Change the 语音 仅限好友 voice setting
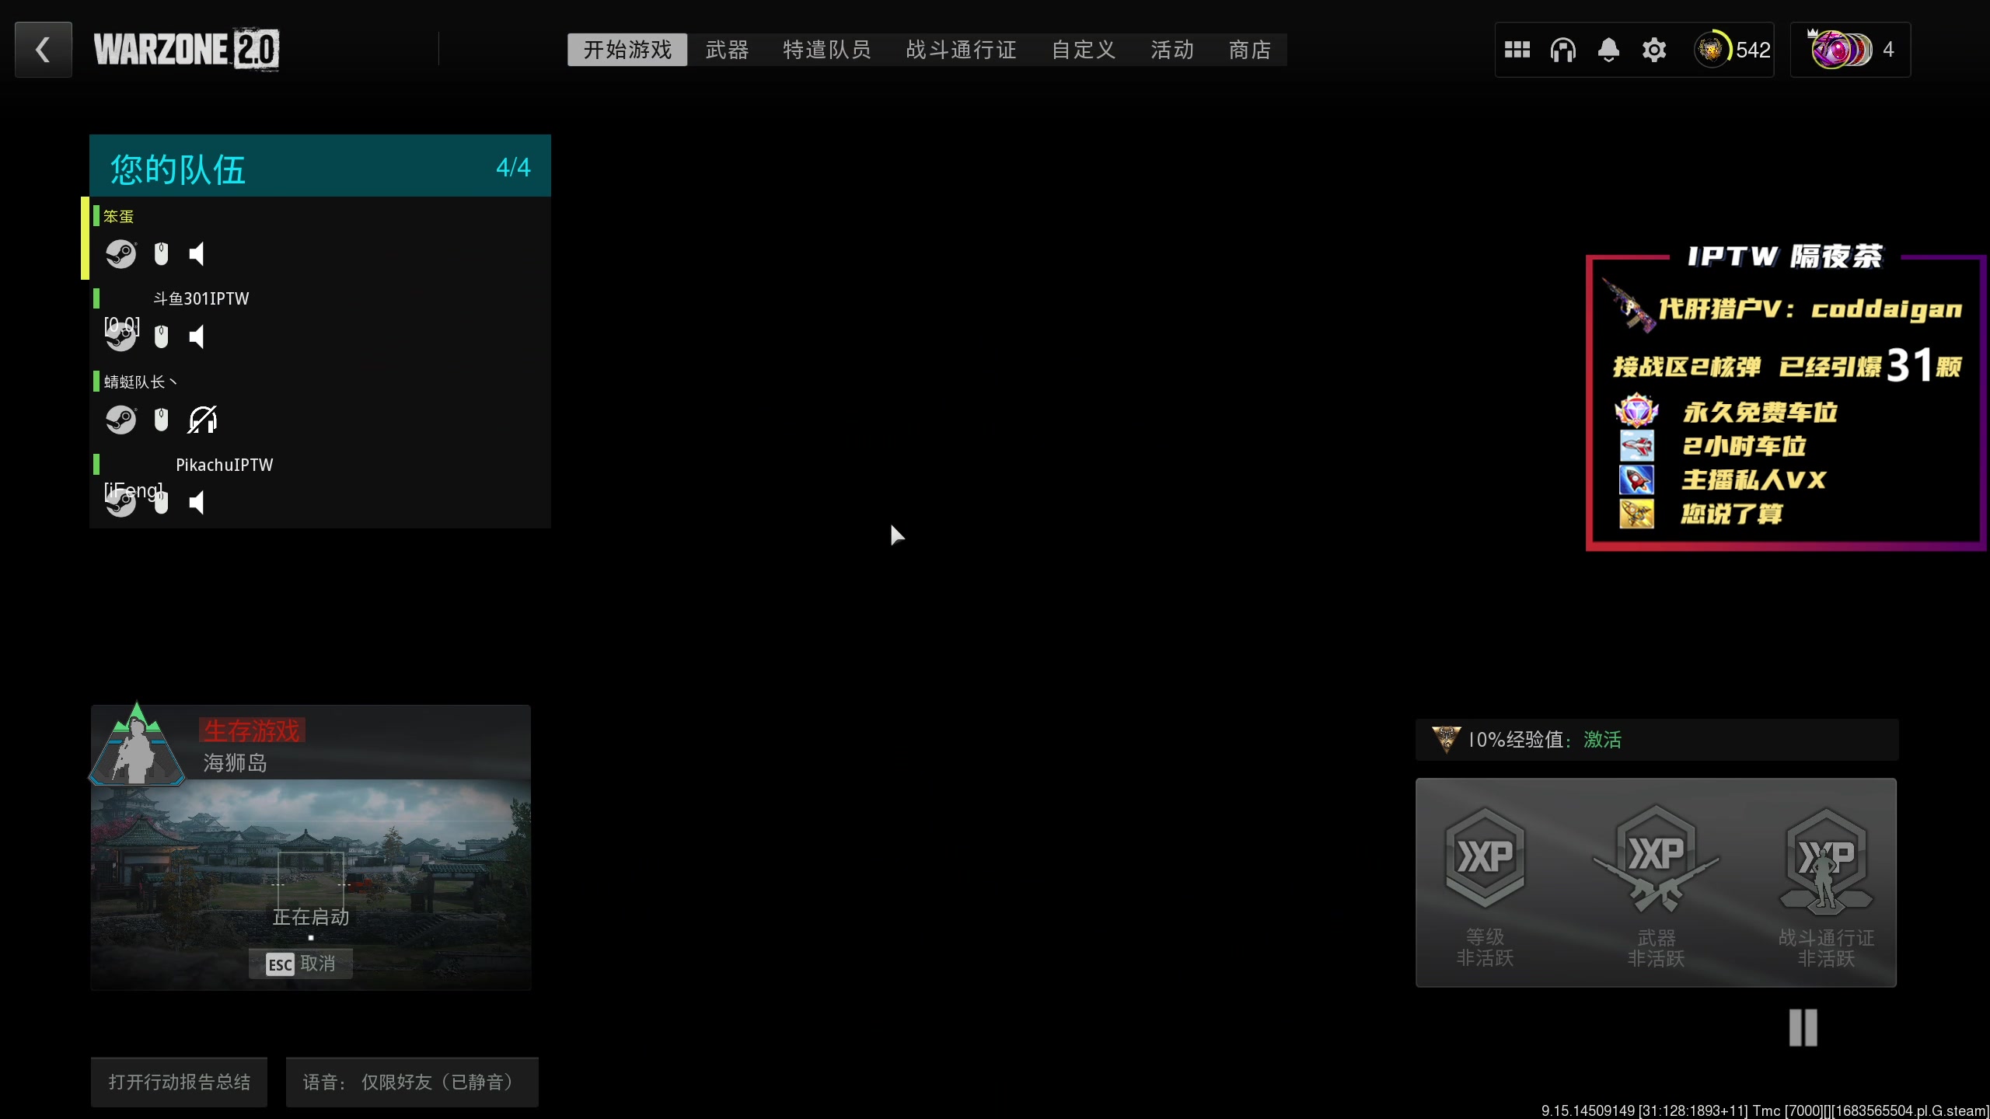Image resolution: width=1990 pixels, height=1119 pixels. pyautogui.click(x=412, y=1082)
